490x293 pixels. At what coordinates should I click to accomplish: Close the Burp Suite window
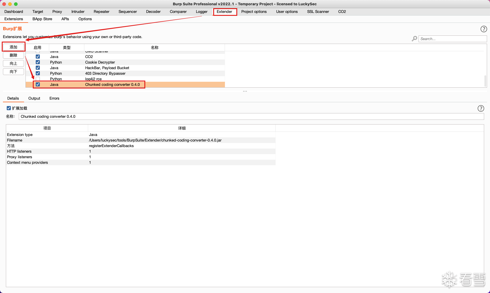pos(4,4)
